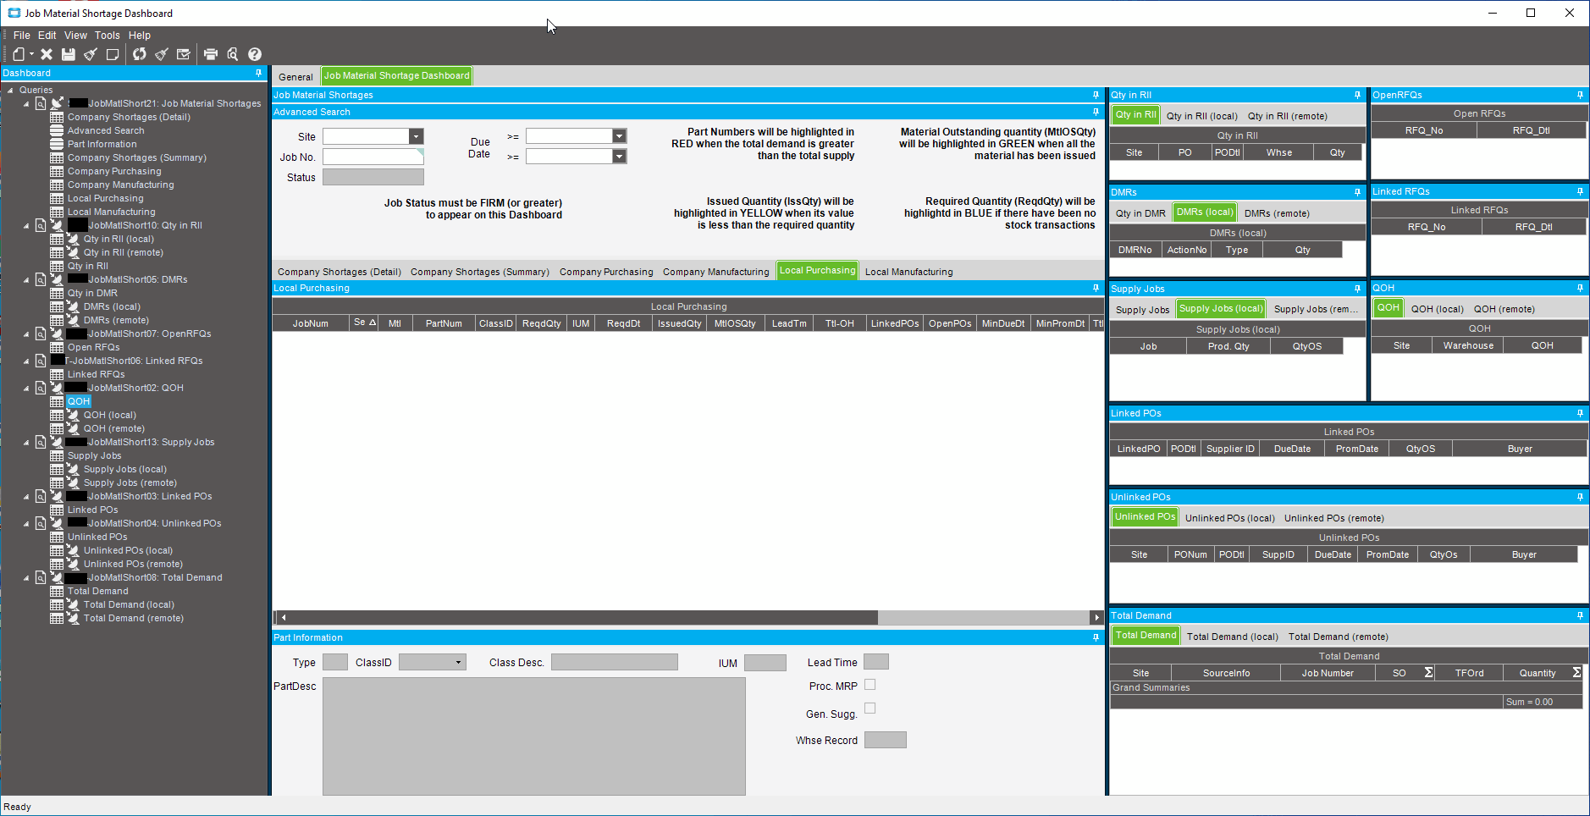Collapse JobMatlShort13 Supply Jobs node
1590x816 pixels.
tap(26, 443)
